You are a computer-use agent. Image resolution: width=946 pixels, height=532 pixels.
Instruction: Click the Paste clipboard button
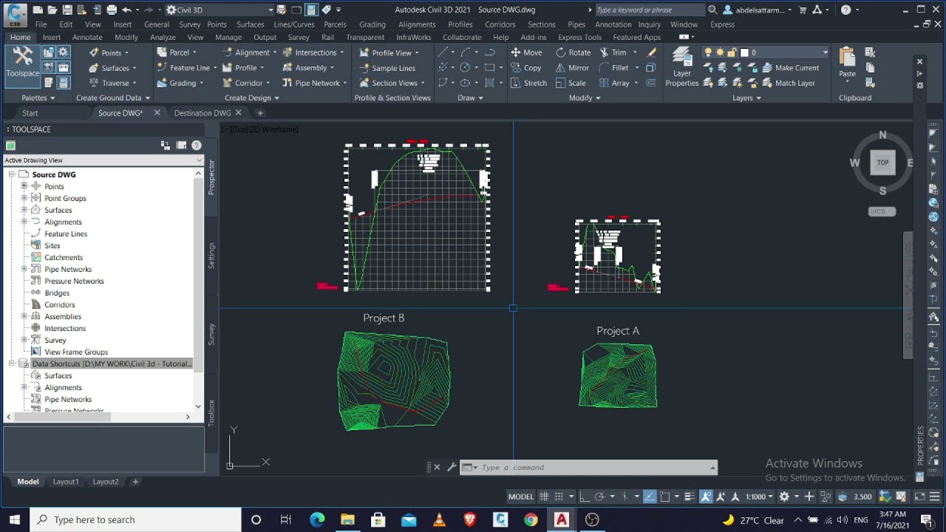coord(847,63)
